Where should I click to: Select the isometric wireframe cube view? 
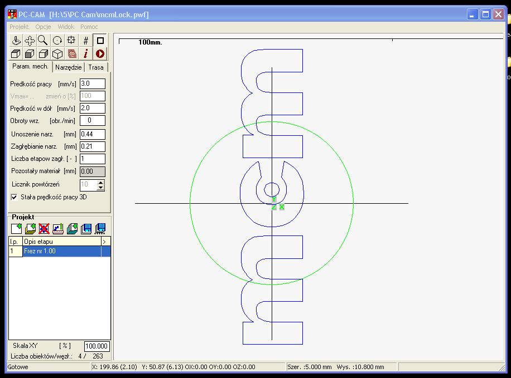[x=57, y=53]
